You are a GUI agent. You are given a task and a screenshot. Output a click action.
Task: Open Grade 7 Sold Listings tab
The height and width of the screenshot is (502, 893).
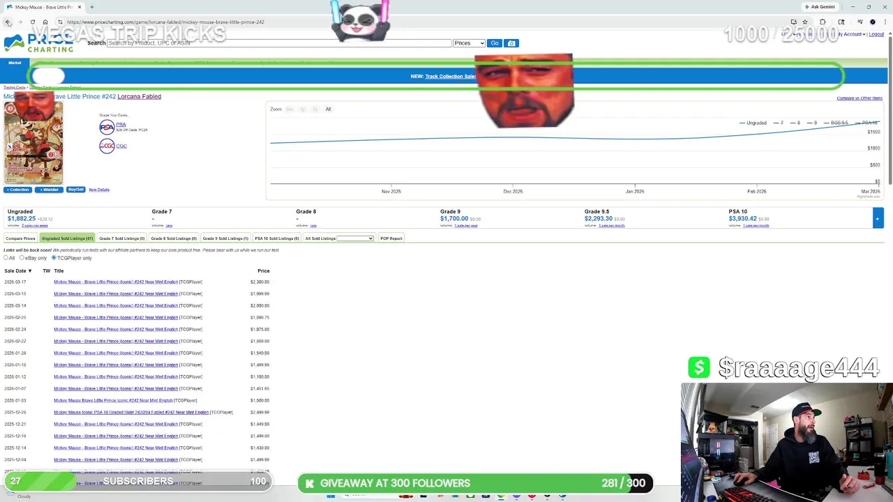121,238
